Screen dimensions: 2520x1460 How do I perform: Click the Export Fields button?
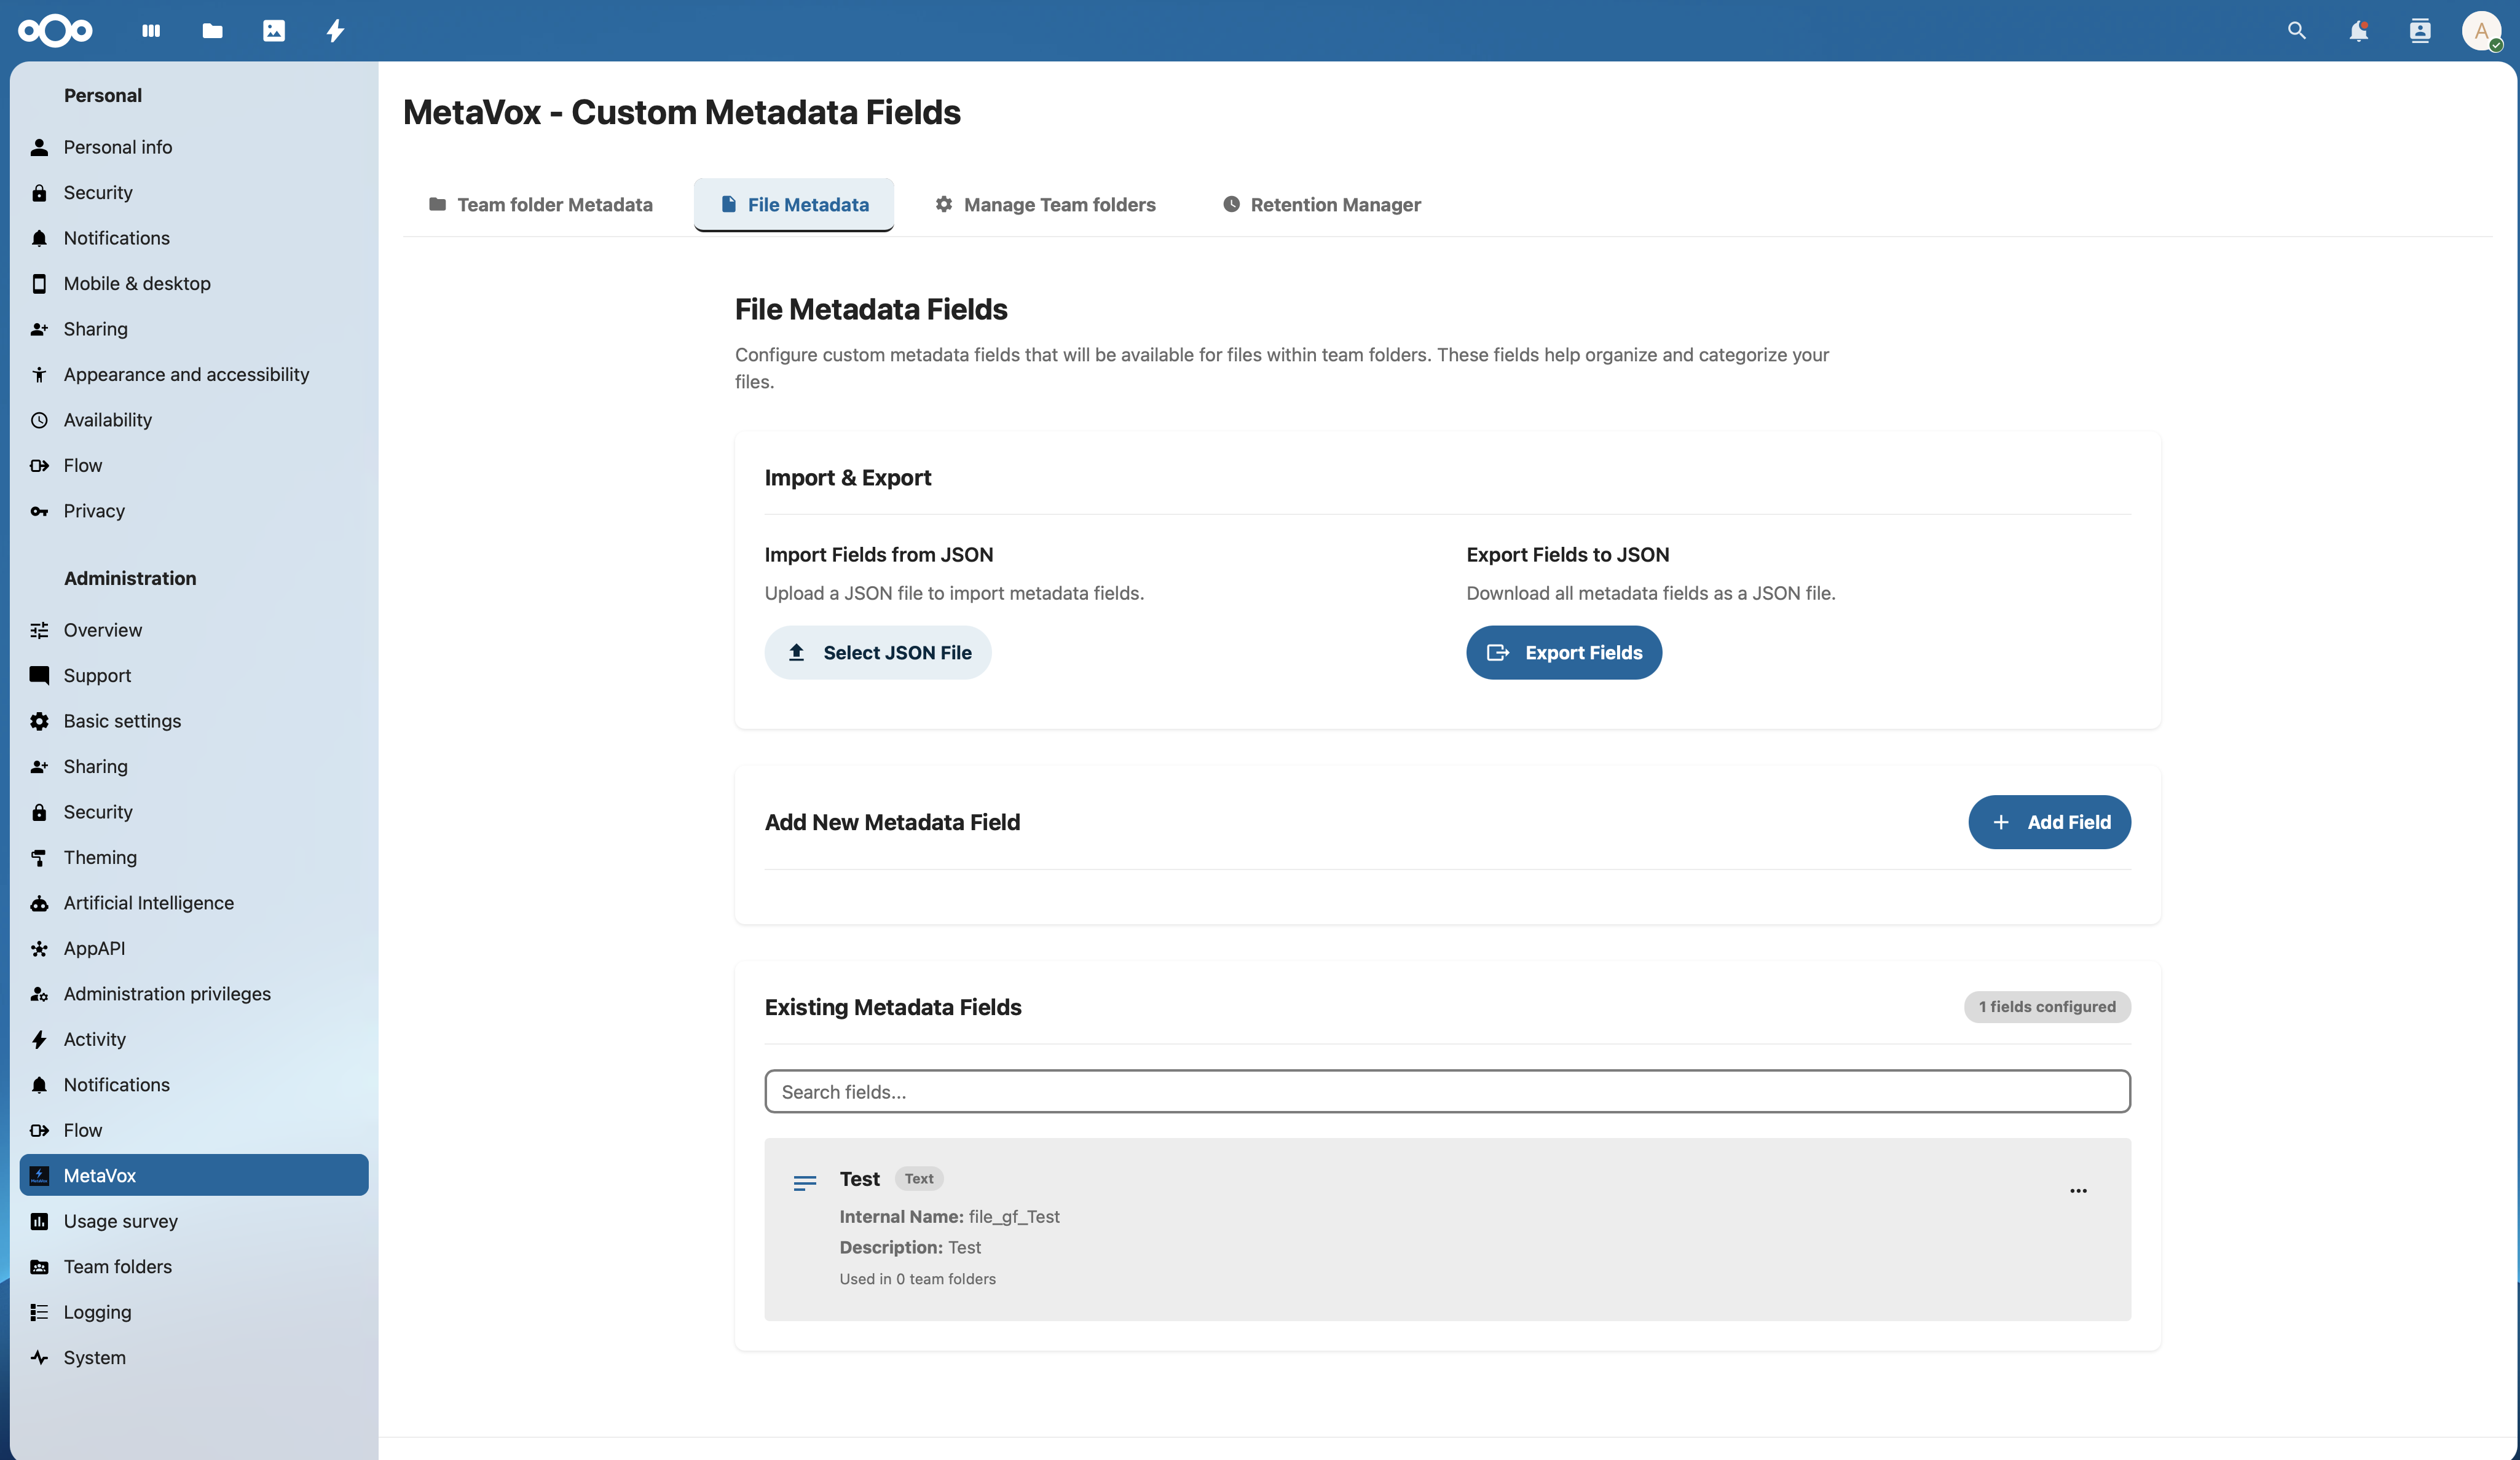[x=1564, y=652]
